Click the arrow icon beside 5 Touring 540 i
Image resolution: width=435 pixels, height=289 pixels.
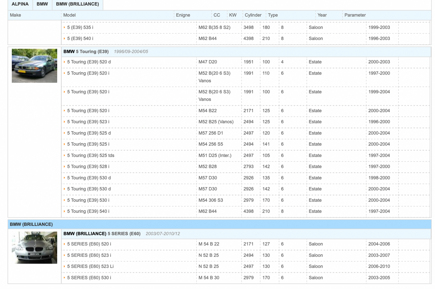click(x=64, y=211)
